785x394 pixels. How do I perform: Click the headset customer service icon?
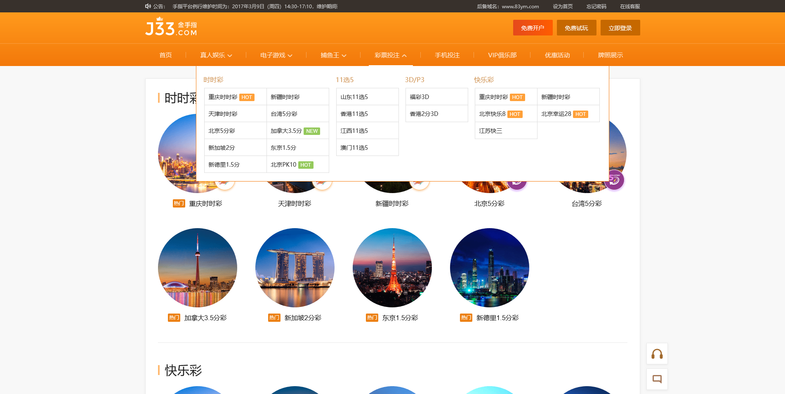(657, 354)
